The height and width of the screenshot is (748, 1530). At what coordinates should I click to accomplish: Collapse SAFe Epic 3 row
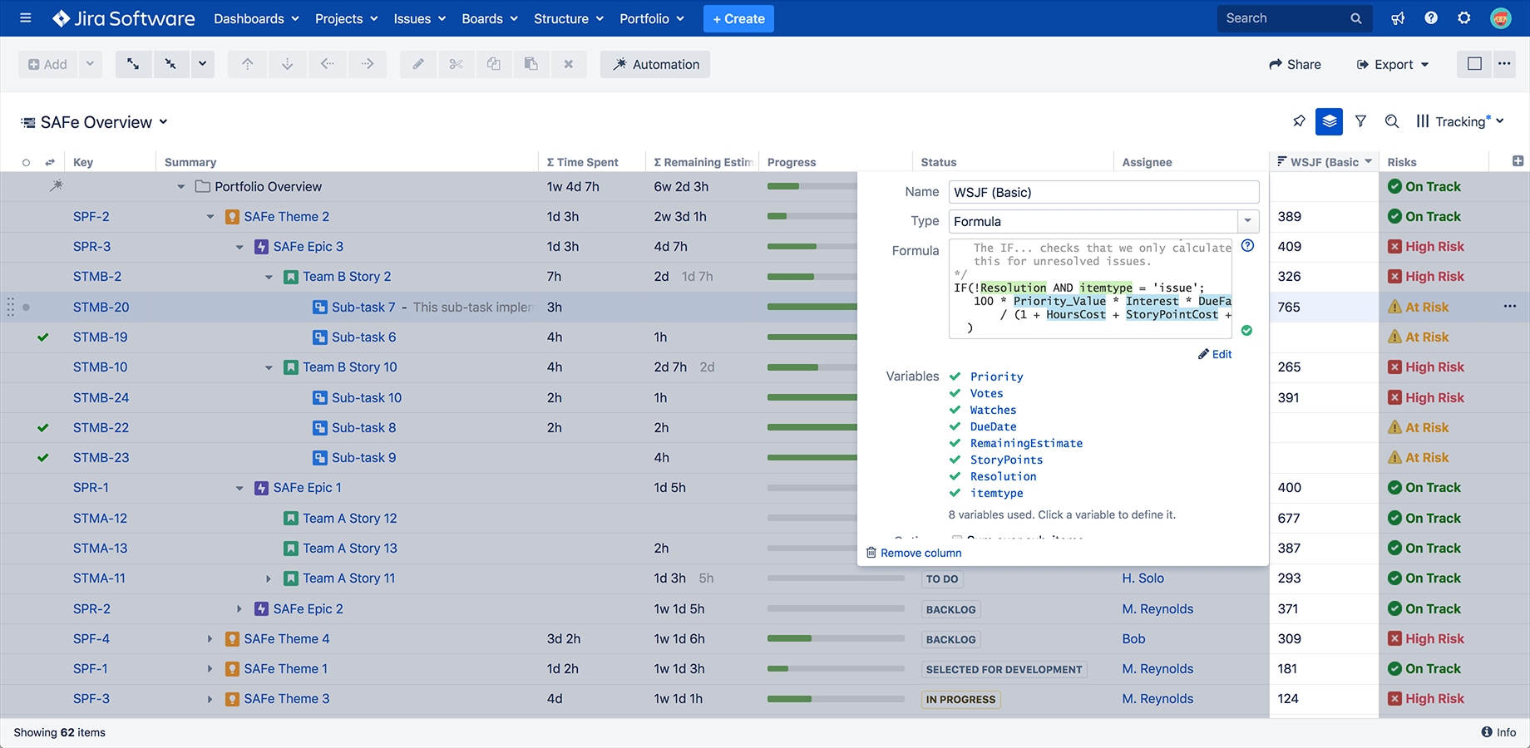[x=239, y=247]
